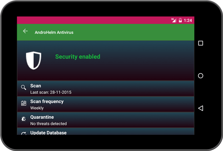Open the Quarantine list

pos(42,117)
